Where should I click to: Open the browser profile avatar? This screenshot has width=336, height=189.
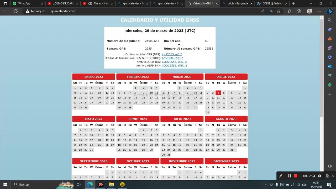click(x=309, y=11)
